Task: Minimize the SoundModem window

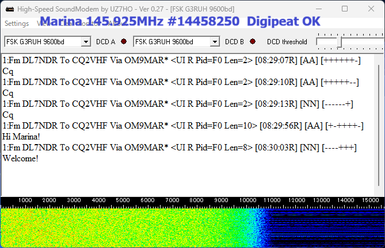Action: point(319,9)
